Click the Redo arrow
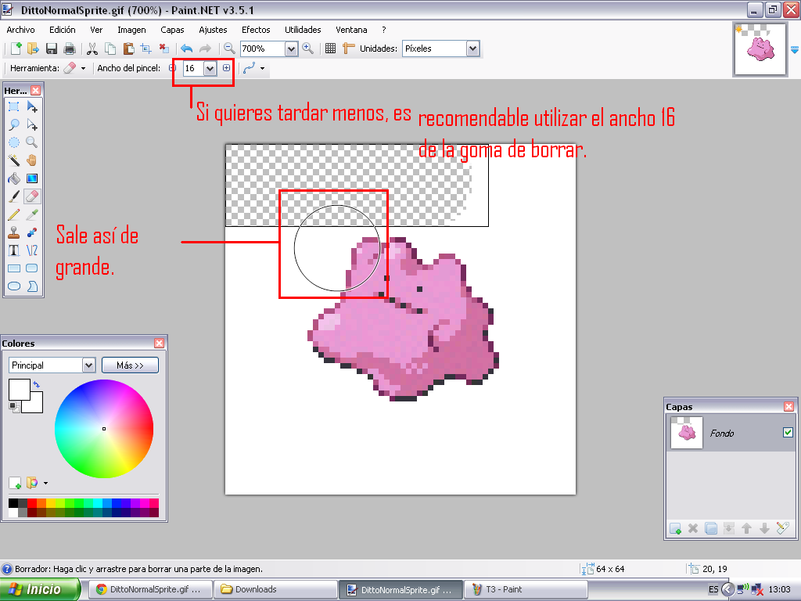Image resolution: width=801 pixels, height=601 pixels. pyautogui.click(x=205, y=49)
